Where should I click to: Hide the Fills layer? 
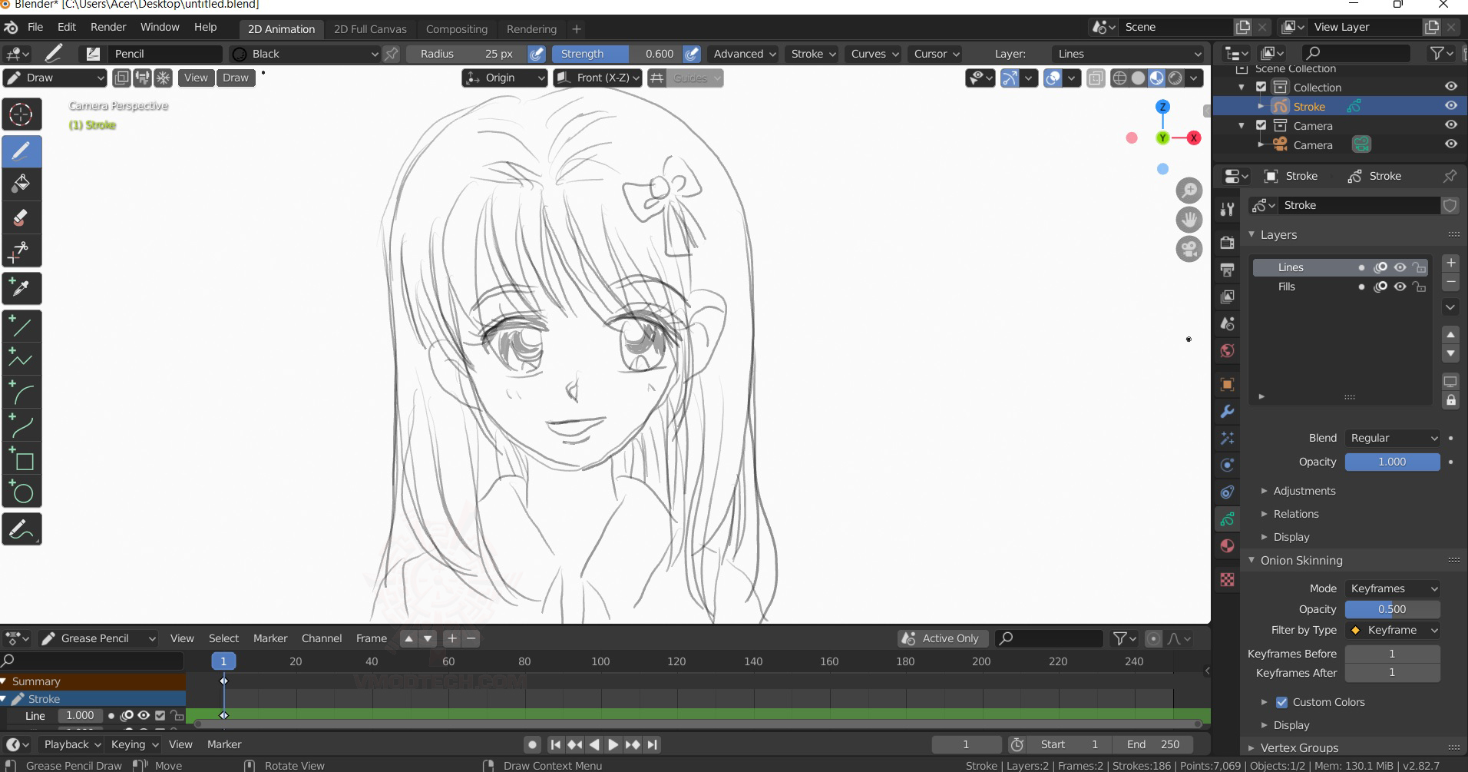pyautogui.click(x=1400, y=287)
